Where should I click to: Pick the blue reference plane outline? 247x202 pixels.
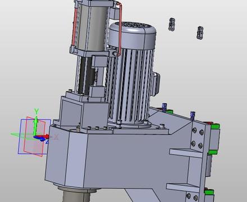click(x=34, y=137)
